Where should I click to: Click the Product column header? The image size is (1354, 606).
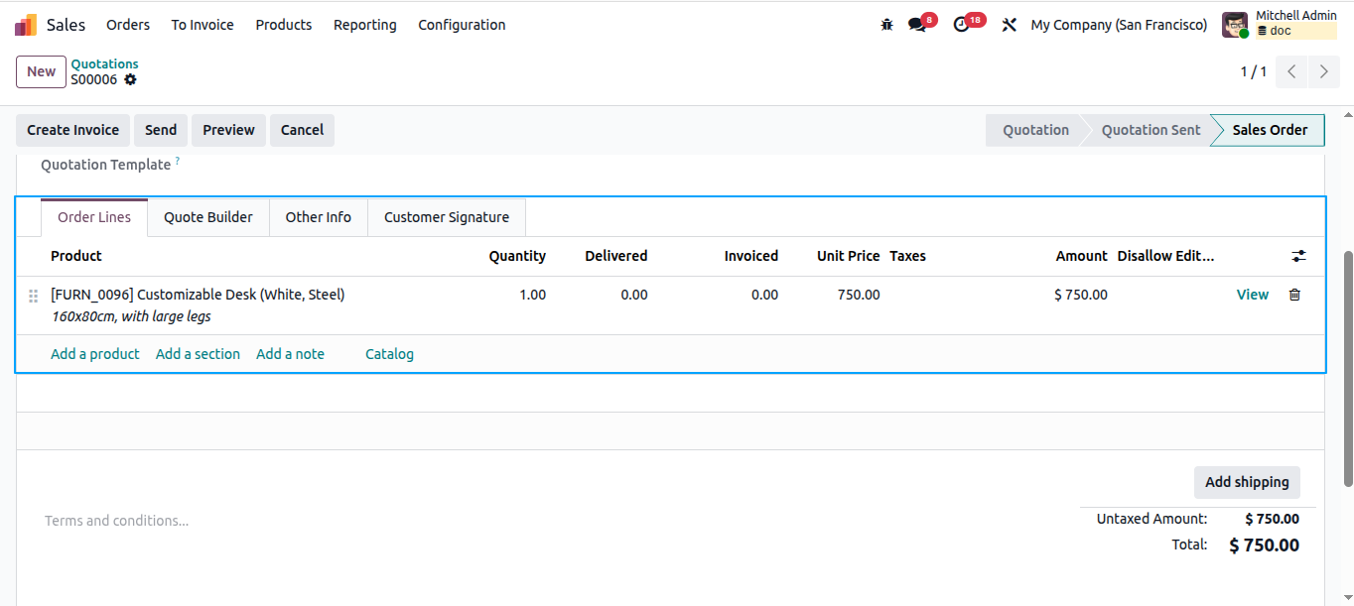pos(76,256)
